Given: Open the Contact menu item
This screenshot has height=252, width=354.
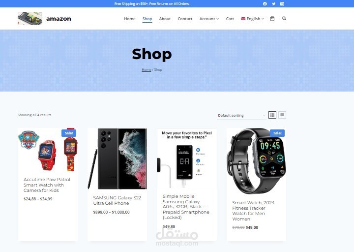Looking at the screenshot, I should [185, 19].
